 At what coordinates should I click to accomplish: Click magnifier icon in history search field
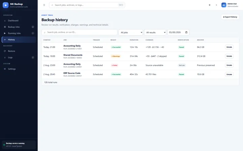(x=45, y=32)
